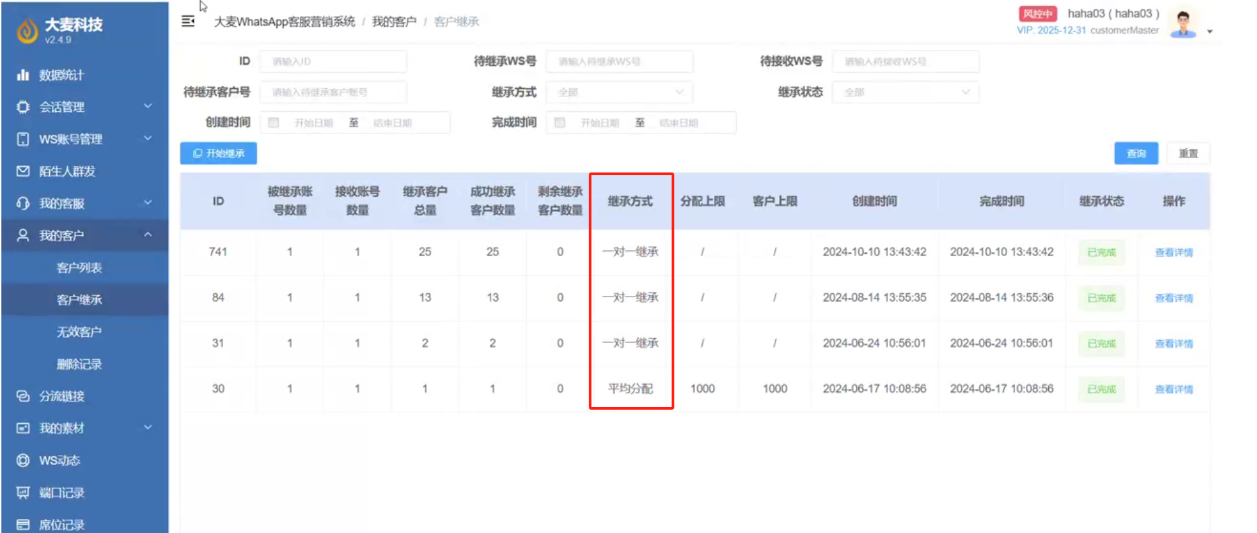Click 已完成 status tag in row 30
The height and width of the screenshot is (533, 1257).
[1101, 389]
